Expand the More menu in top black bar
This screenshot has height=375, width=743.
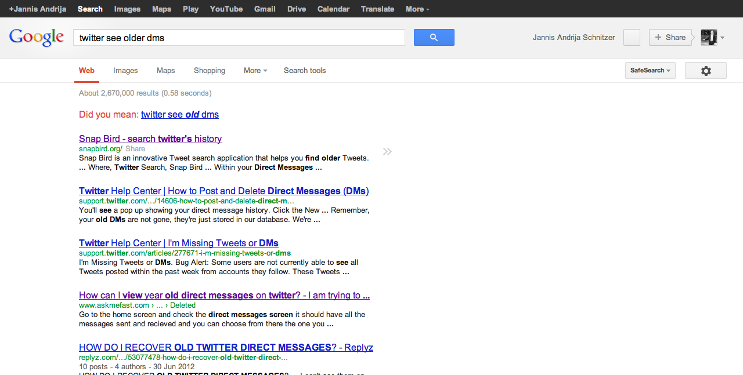[417, 9]
